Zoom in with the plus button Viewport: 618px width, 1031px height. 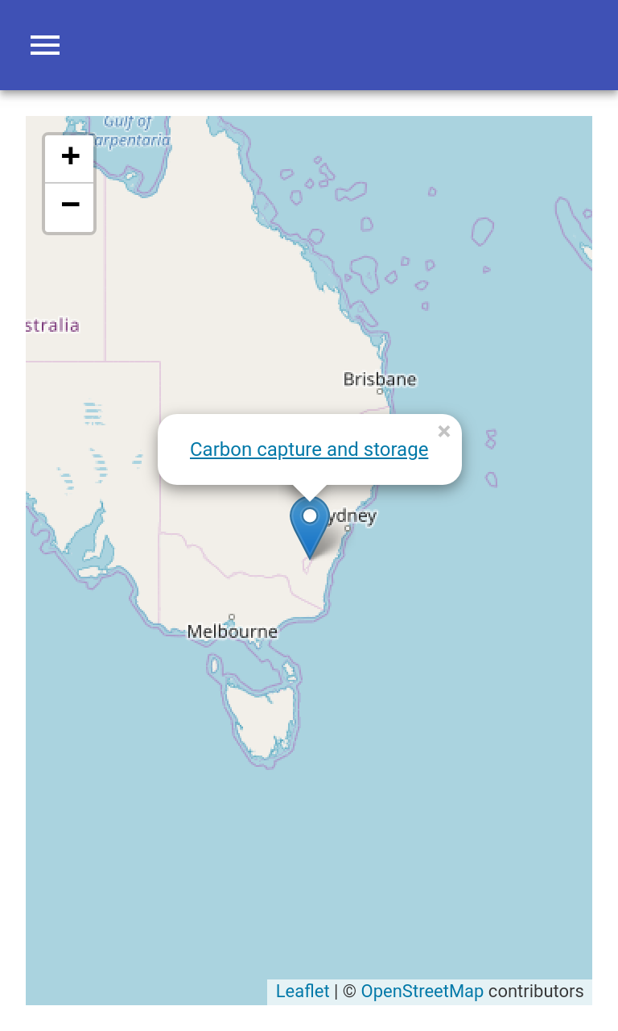click(70, 157)
